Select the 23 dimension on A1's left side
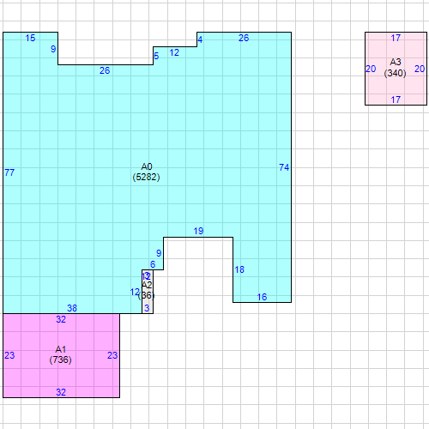The height and width of the screenshot is (429, 429). [9, 355]
